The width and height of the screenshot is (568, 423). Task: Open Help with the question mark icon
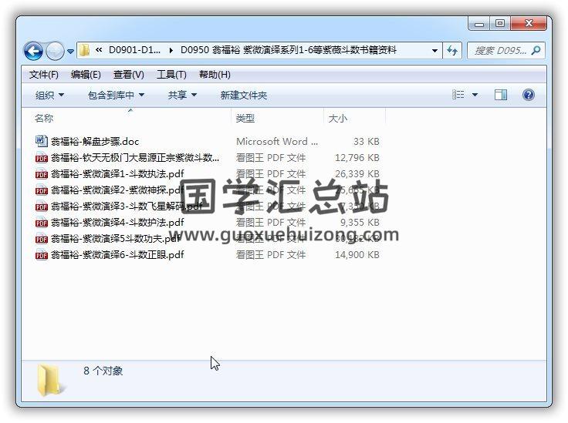pyautogui.click(x=529, y=95)
